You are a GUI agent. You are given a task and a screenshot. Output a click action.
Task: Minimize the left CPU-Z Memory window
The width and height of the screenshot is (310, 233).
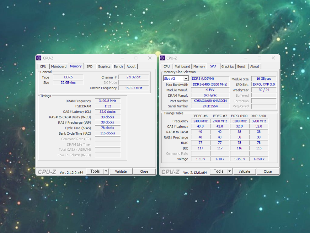click(x=122, y=58)
